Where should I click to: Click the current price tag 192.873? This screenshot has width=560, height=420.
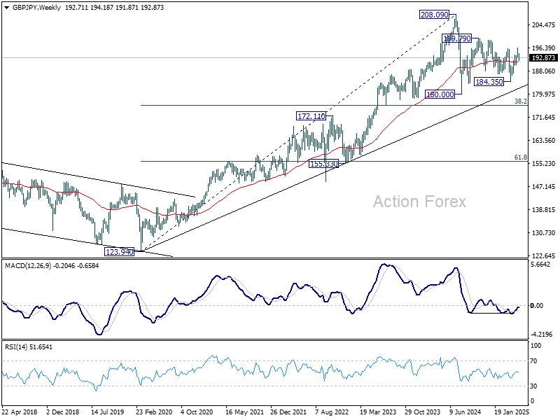tap(544, 58)
